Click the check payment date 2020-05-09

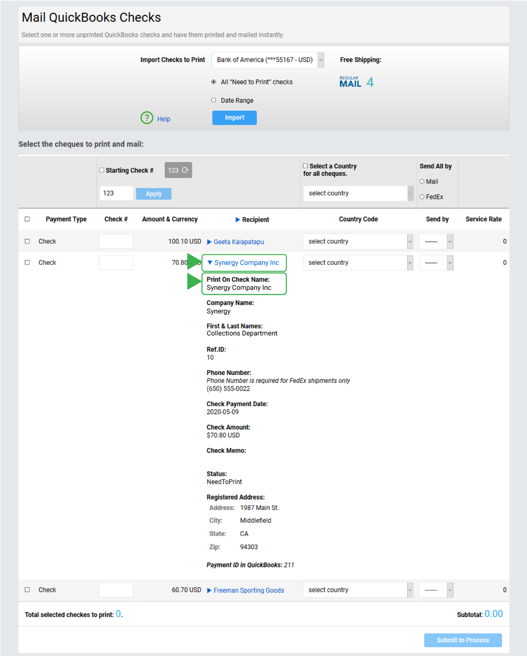tap(223, 412)
